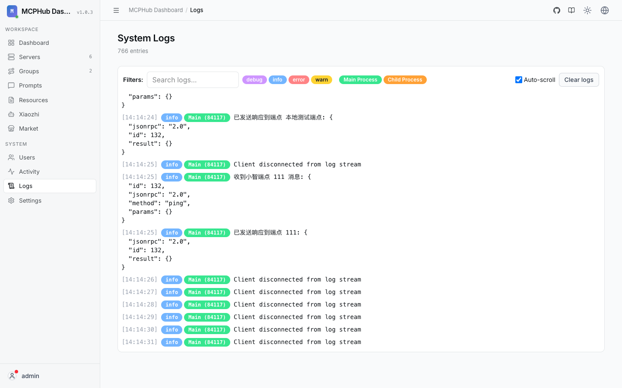Open the Market section
The width and height of the screenshot is (622, 388).
(50, 128)
